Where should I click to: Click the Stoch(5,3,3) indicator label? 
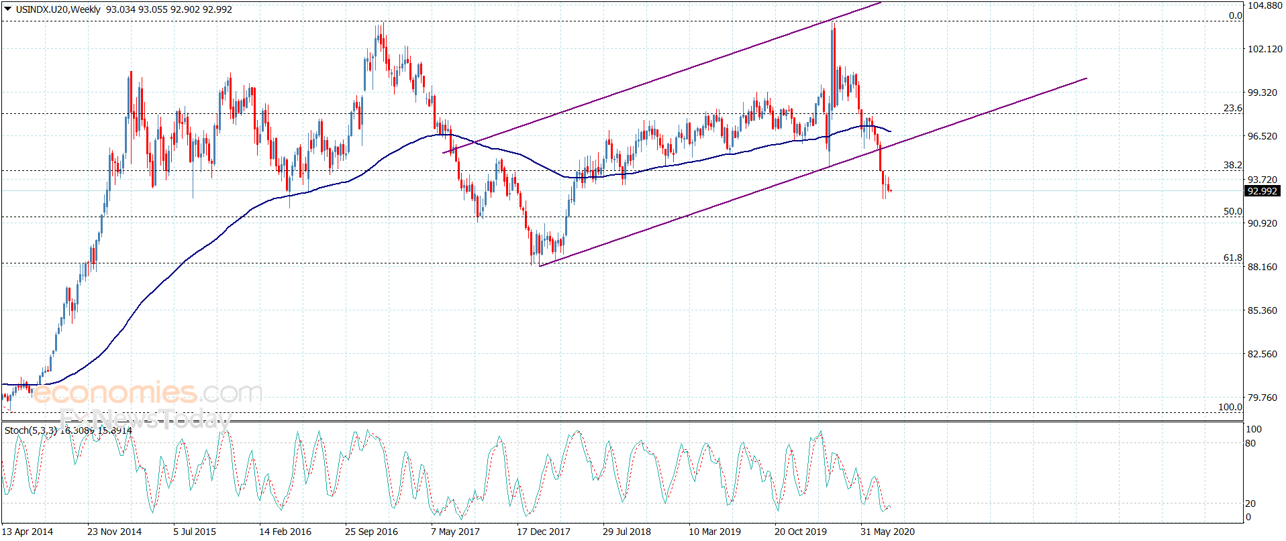click(x=31, y=430)
